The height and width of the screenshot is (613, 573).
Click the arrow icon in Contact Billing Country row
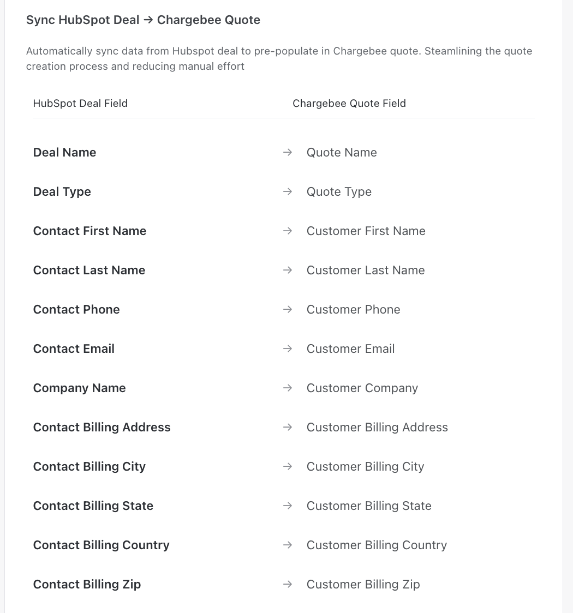[x=288, y=545]
